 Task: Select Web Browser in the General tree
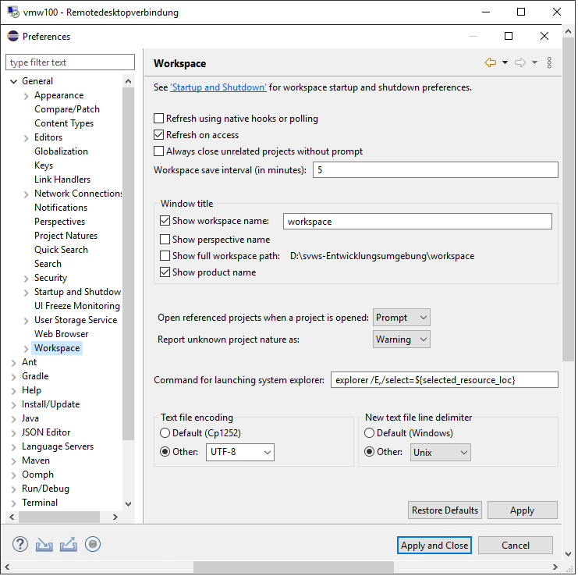coord(61,334)
